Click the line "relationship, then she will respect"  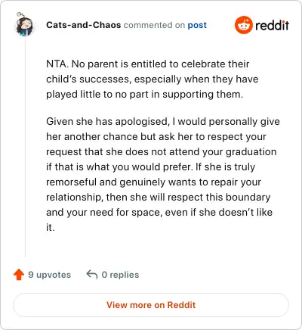[159, 198]
